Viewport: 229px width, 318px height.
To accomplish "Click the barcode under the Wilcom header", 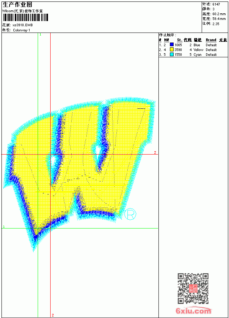I will (25, 18).
